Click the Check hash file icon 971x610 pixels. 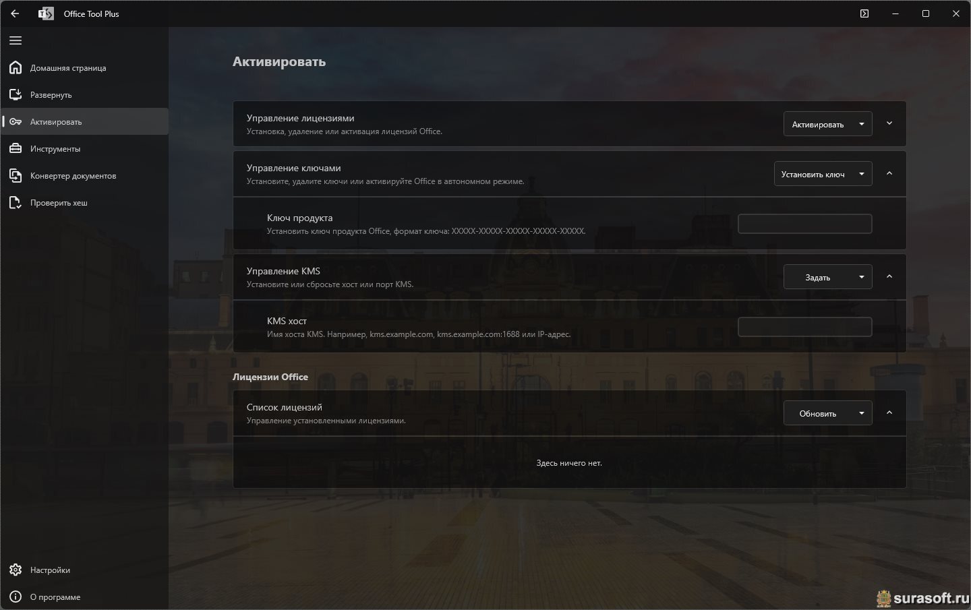click(x=16, y=202)
